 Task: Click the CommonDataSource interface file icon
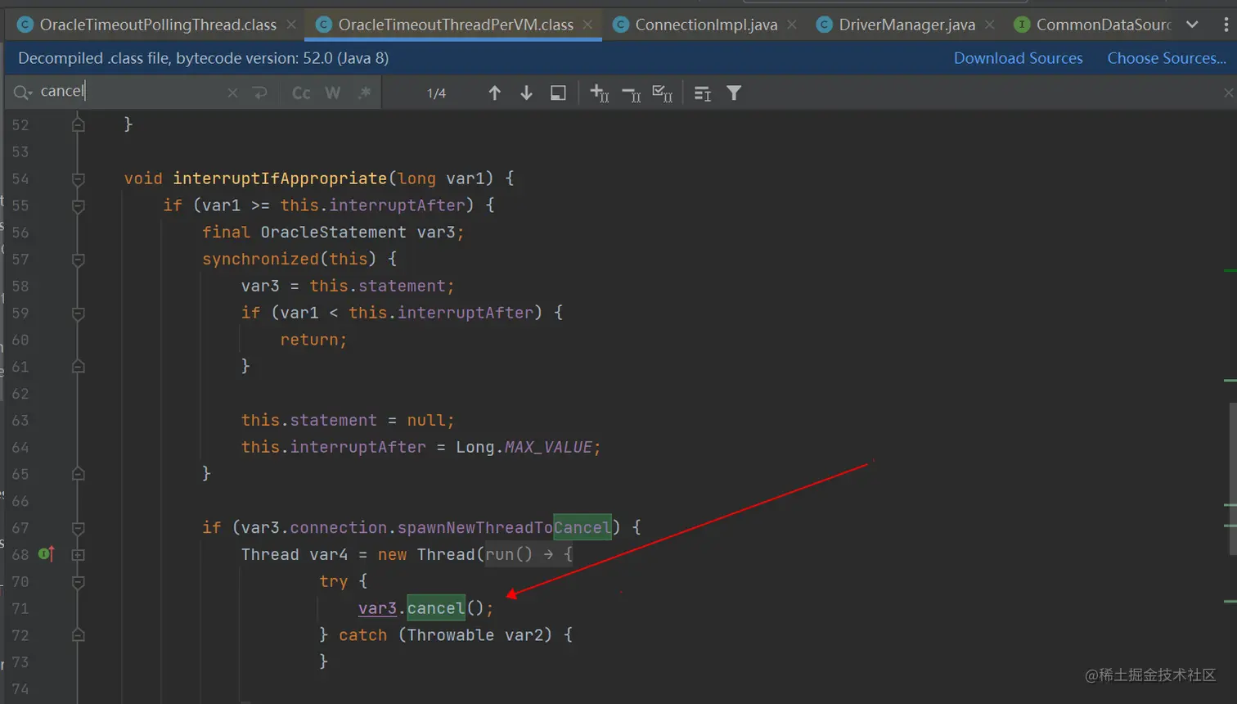1022,25
